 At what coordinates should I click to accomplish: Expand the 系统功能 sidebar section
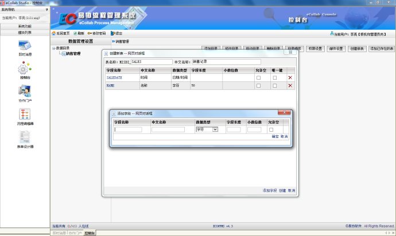click(25, 26)
